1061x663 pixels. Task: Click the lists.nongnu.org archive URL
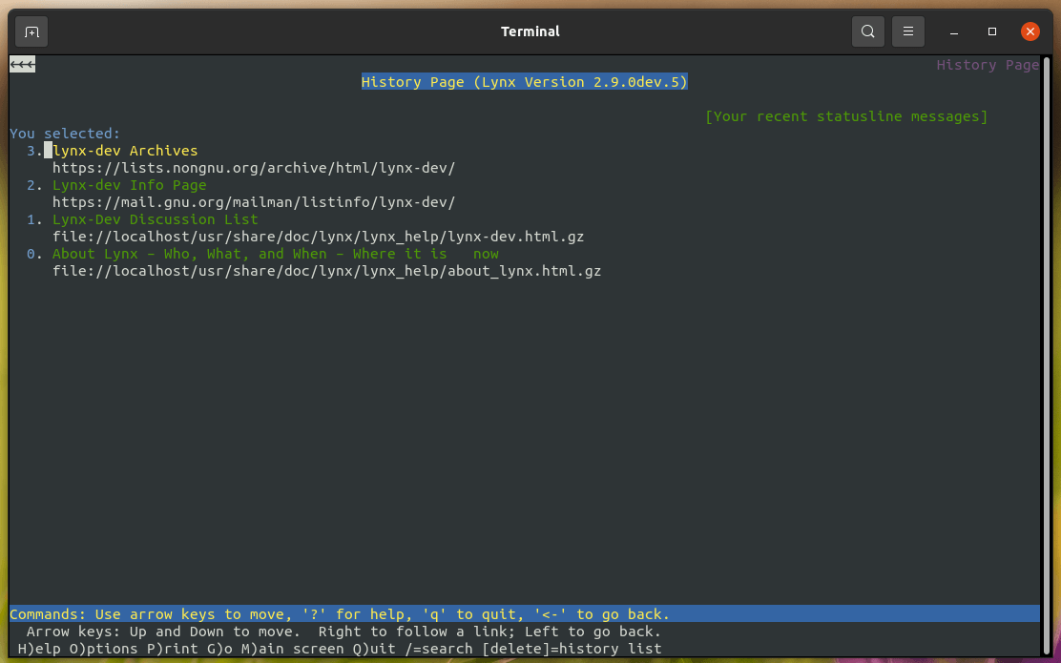pyautogui.click(x=254, y=167)
